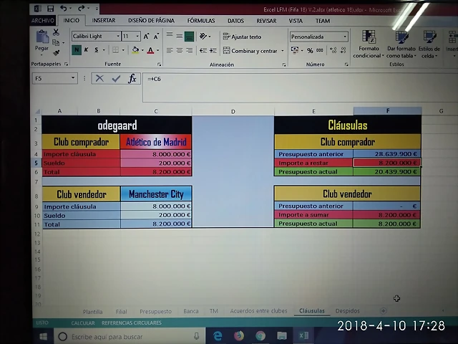
Task: Click the Undo arrow
Action: pos(63,9)
